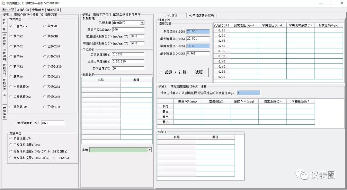Image resolution: width=347 pixels, height=190 pixels.
Task: Click the 刻度差压(kpa) input in step 3
Action: (248, 93)
